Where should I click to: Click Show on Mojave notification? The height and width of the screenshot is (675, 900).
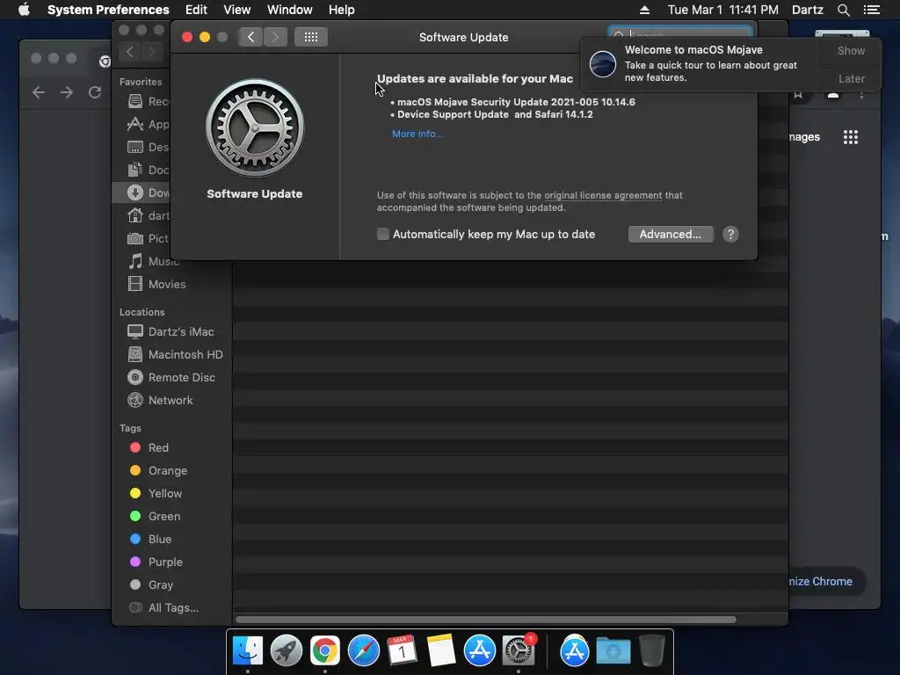(851, 50)
